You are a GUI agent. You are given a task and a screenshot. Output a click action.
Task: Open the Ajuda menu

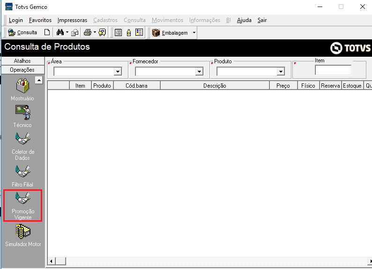click(244, 20)
